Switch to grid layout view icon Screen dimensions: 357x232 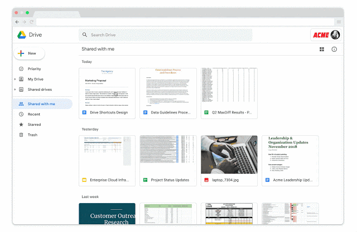point(322,50)
